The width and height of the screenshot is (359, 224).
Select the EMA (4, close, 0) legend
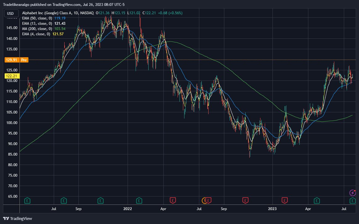tap(36, 34)
